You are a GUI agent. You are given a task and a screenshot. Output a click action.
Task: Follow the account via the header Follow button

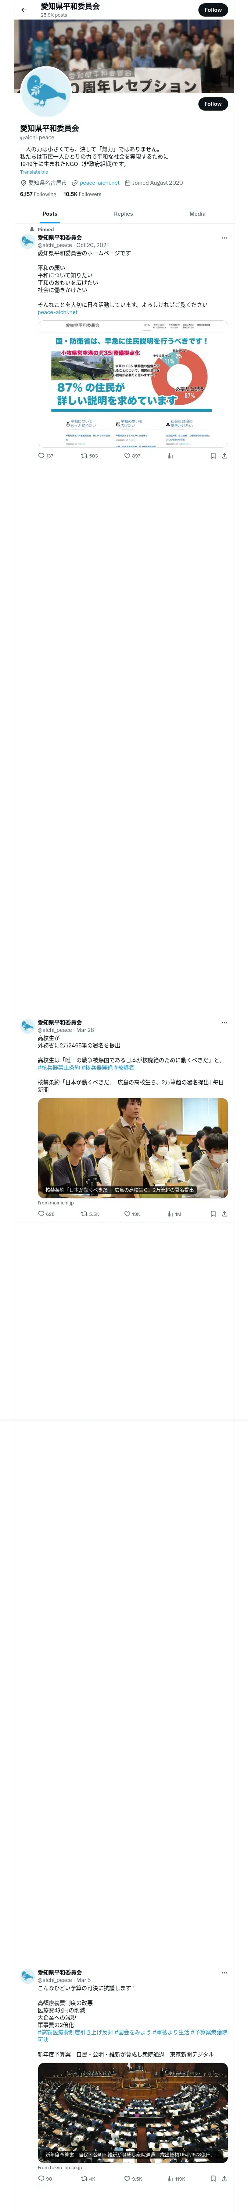pyautogui.click(x=213, y=10)
